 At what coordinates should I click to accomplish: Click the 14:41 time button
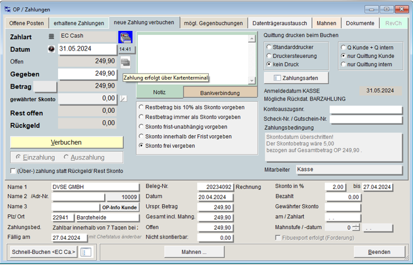(x=125, y=49)
